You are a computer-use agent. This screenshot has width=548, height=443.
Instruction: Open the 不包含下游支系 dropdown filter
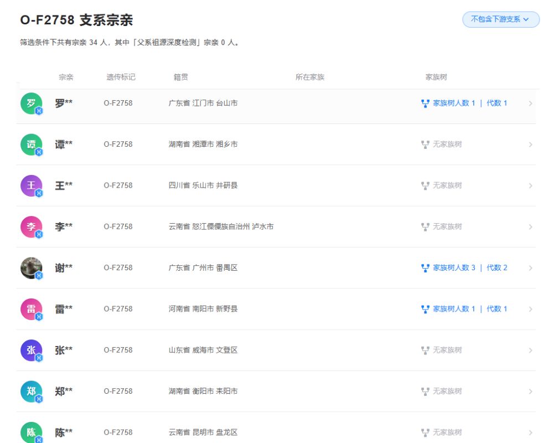(500, 19)
